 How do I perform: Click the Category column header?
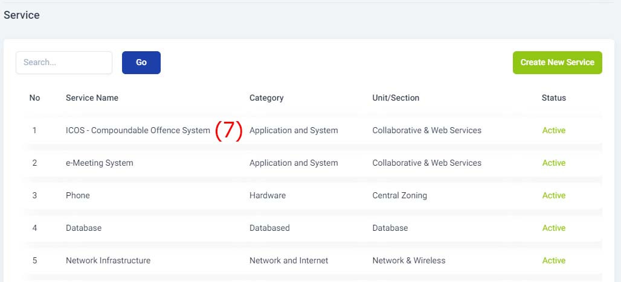tap(266, 98)
